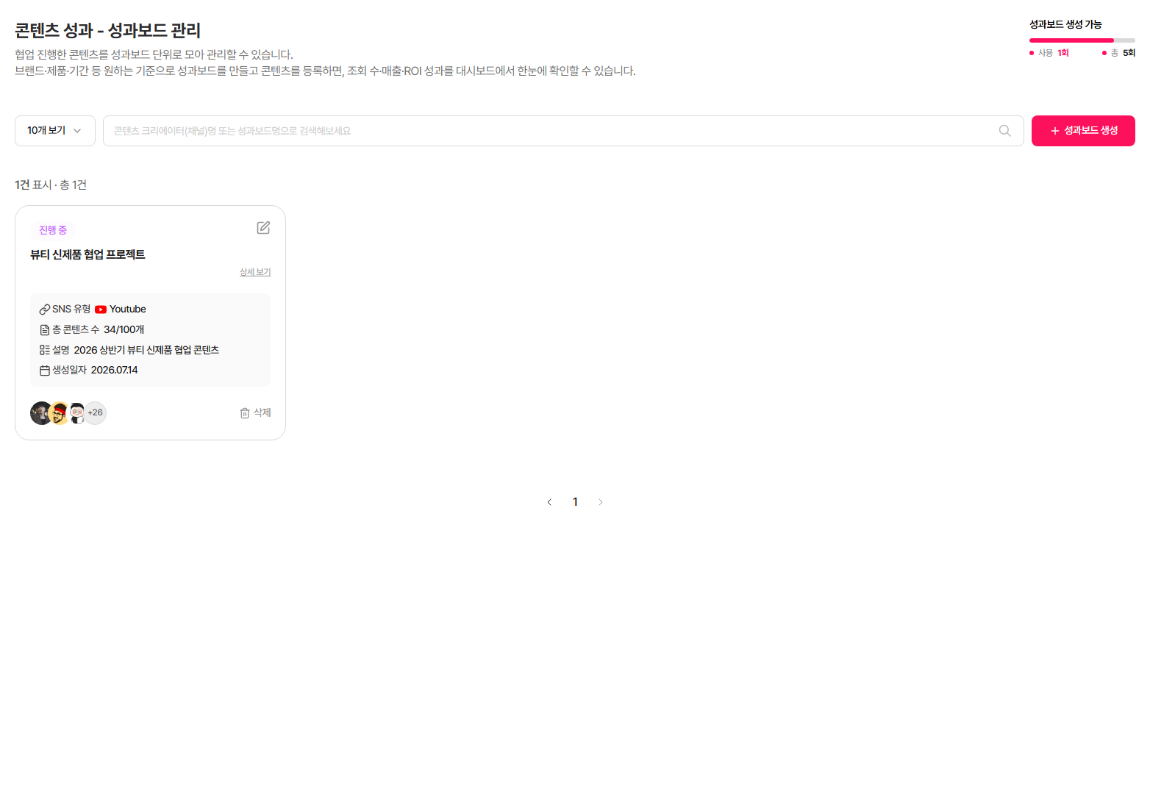Click the edit pencil icon on the project card
This screenshot has height=794, width=1150.
(263, 228)
